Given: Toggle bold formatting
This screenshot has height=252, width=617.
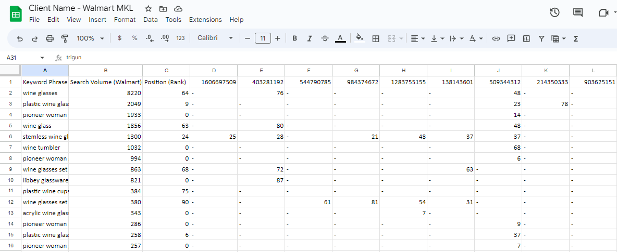Looking at the screenshot, I should click(x=294, y=38).
